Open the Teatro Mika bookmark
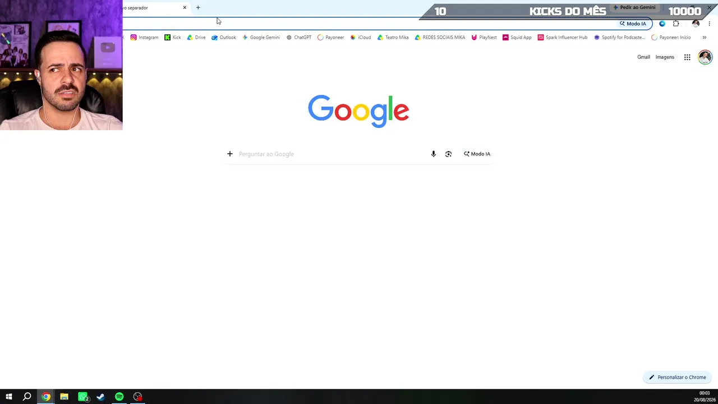The height and width of the screenshot is (404, 718). pyautogui.click(x=393, y=38)
